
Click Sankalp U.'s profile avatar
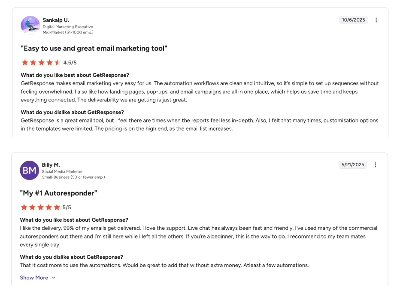click(x=30, y=25)
